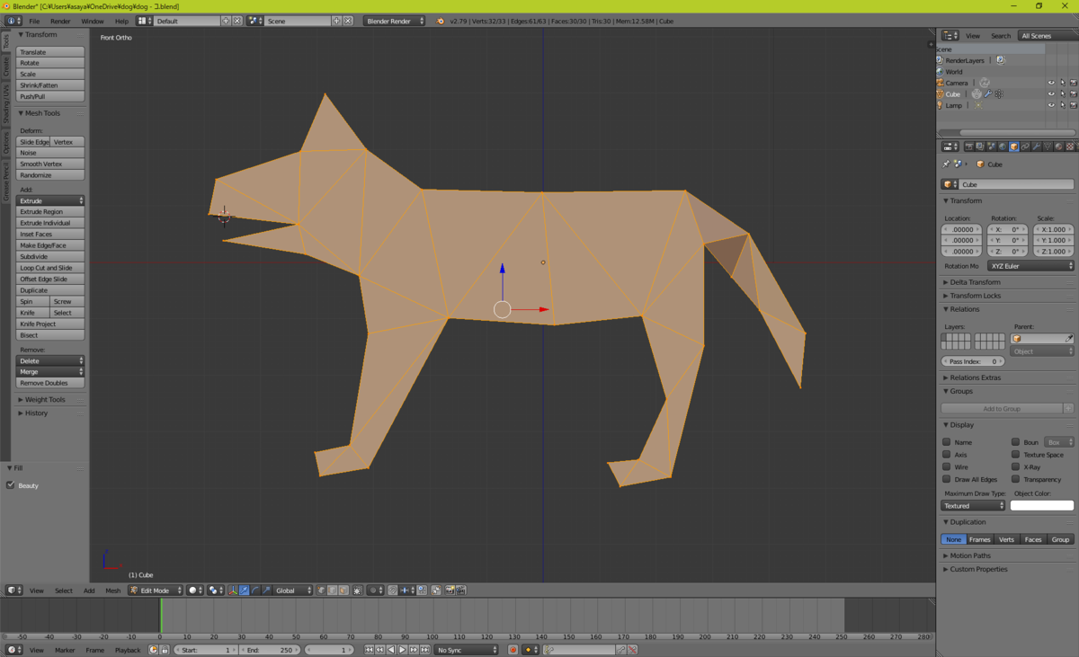The width and height of the screenshot is (1079, 657).
Task: Toggle the automatic keyframe record button
Action: point(513,650)
